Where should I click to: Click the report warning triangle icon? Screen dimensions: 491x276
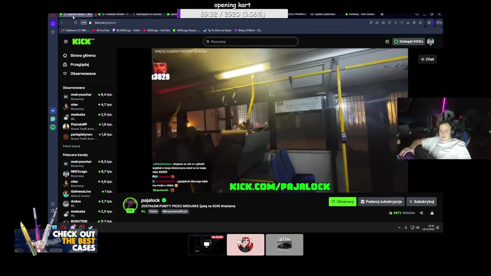tap(432, 213)
